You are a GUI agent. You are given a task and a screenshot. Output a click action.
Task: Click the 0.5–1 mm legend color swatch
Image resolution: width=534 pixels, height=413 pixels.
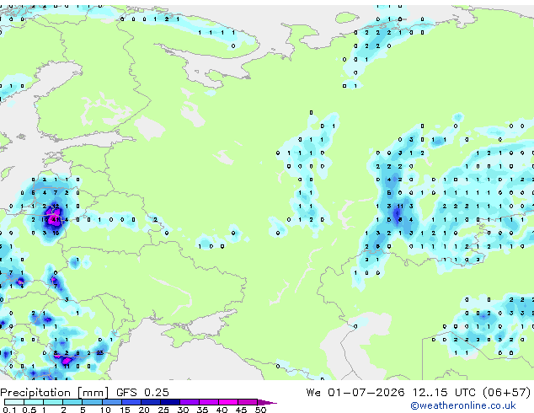[34, 402]
